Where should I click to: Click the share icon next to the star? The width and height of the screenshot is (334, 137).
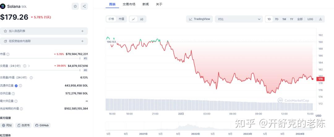tap(84, 6)
